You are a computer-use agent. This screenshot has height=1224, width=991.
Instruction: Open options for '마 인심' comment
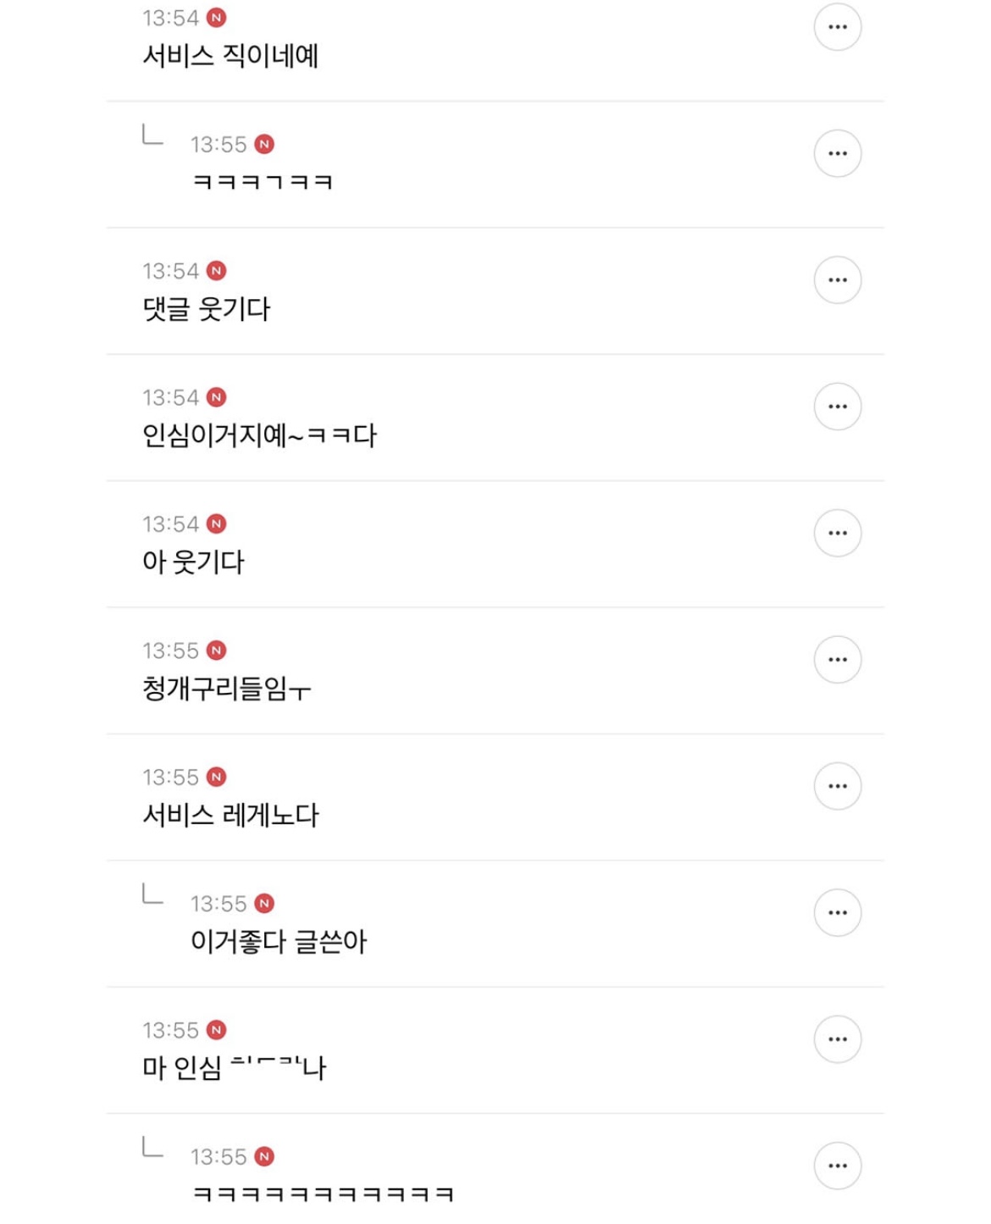click(837, 1038)
